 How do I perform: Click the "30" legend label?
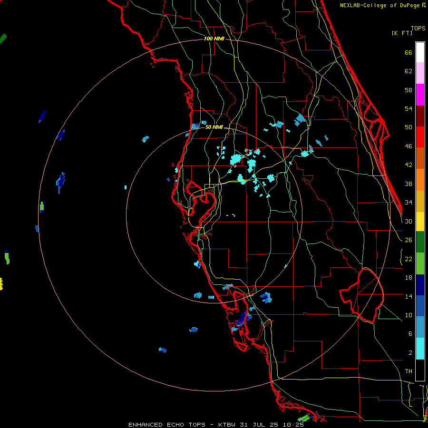(409, 221)
